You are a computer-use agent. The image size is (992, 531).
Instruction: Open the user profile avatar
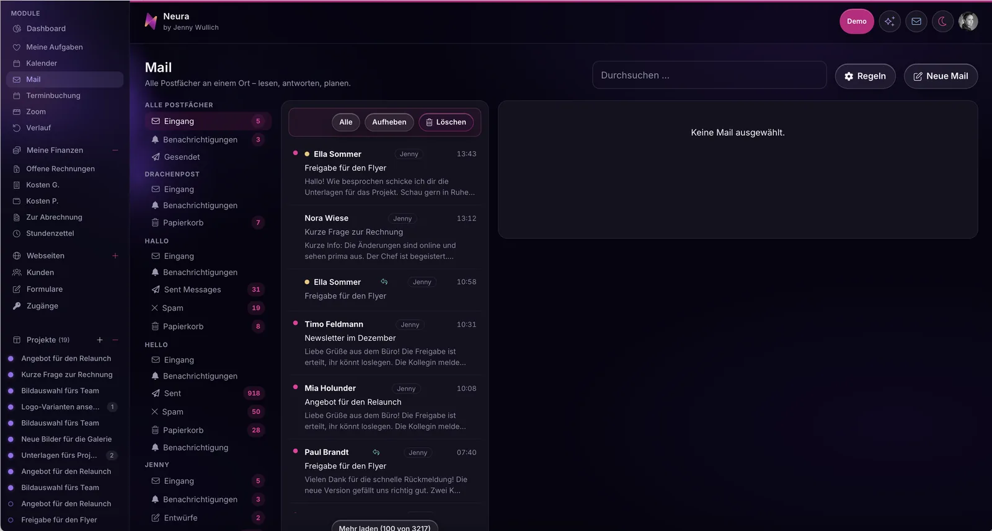coord(968,22)
